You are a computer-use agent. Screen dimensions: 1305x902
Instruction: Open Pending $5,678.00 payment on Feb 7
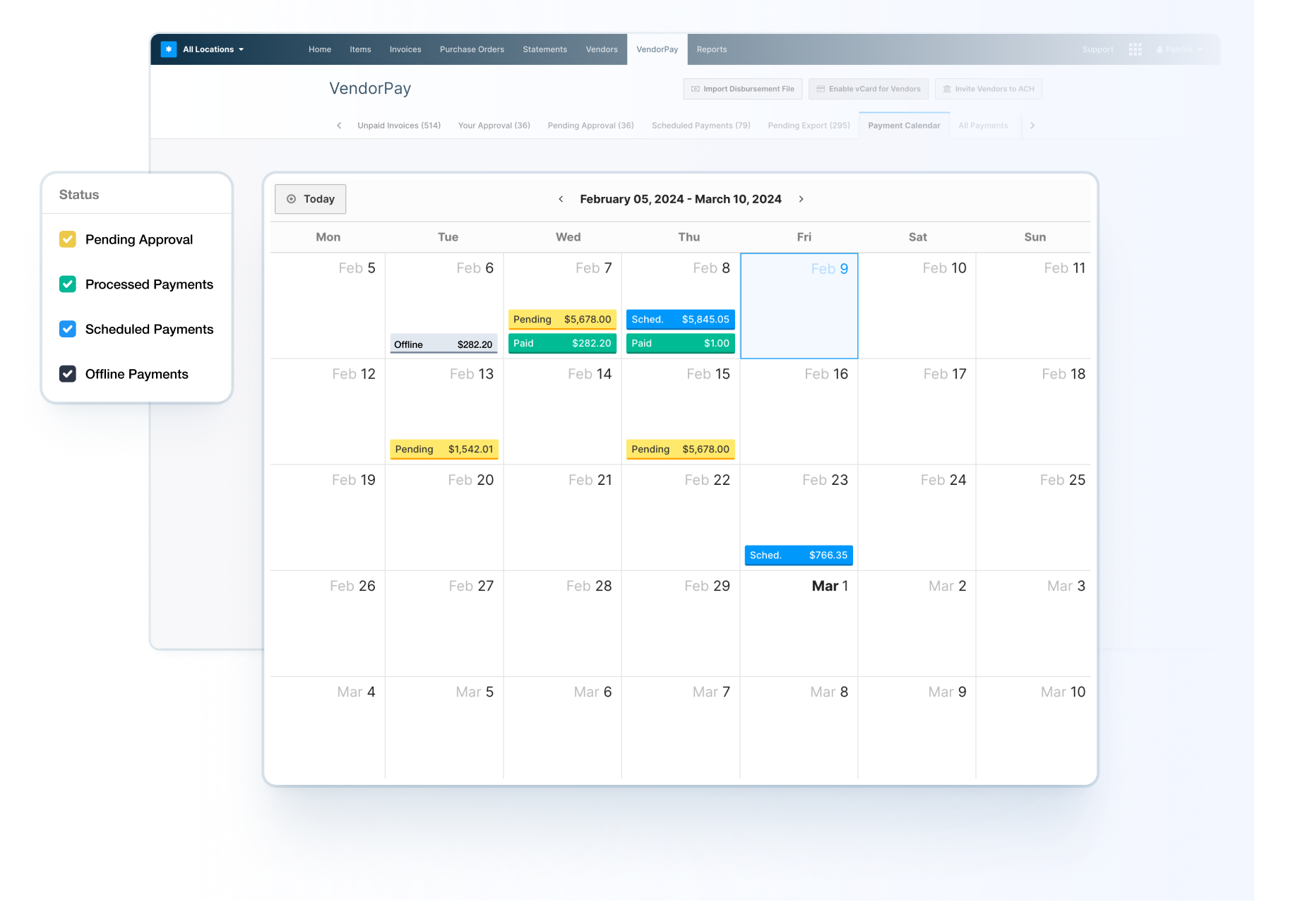[562, 320]
